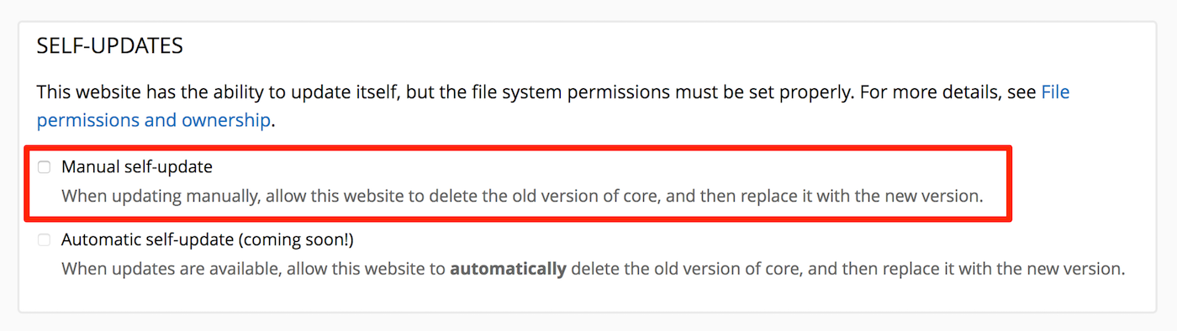Click "When updating manually" description start

(x=148, y=197)
